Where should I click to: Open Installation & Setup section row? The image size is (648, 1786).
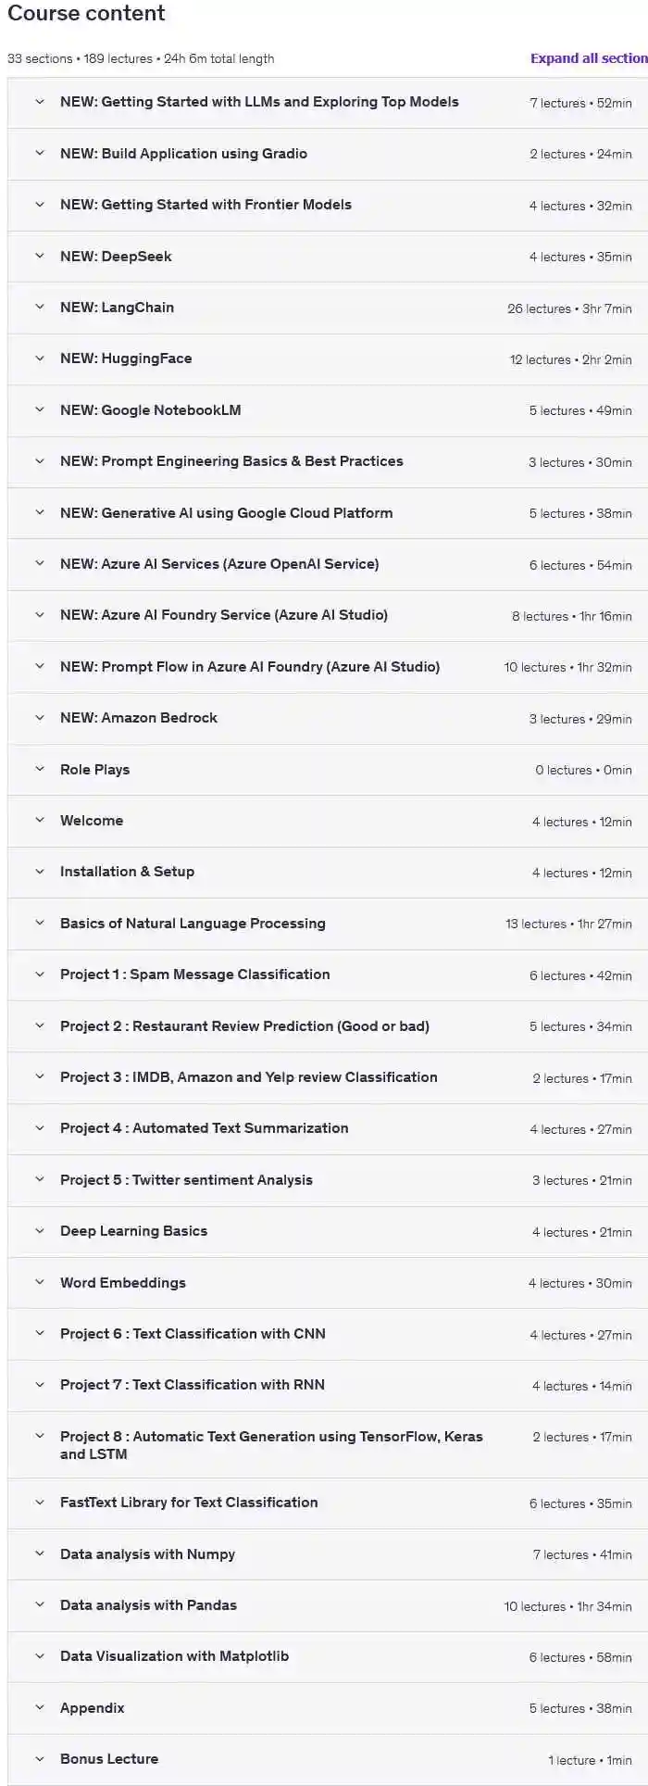(x=127, y=872)
